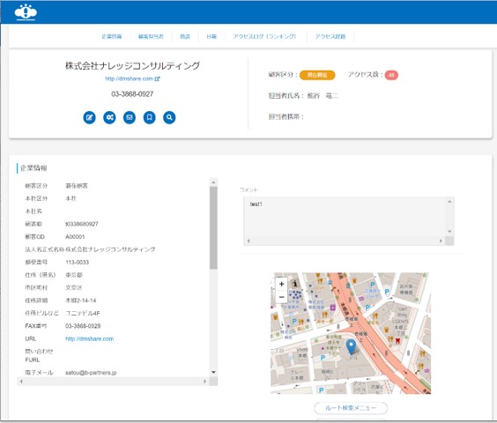This screenshot has height=423, width=497.
Task: Click the 法人名正式名称 row in the info list
Action: tap(90, 249)
